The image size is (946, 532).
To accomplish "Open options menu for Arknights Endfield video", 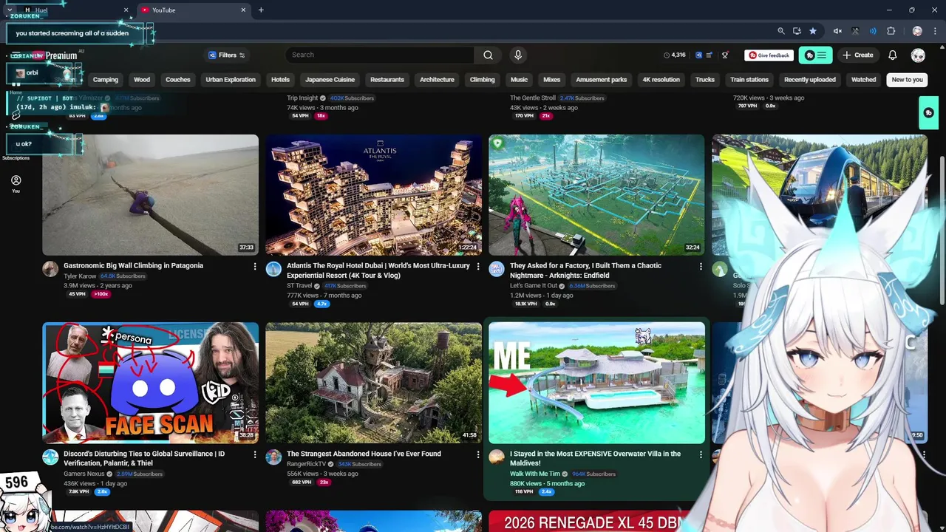I will (701, 266).
